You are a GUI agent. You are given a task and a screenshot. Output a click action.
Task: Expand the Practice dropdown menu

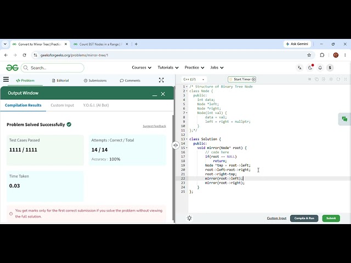coord(194,67)
